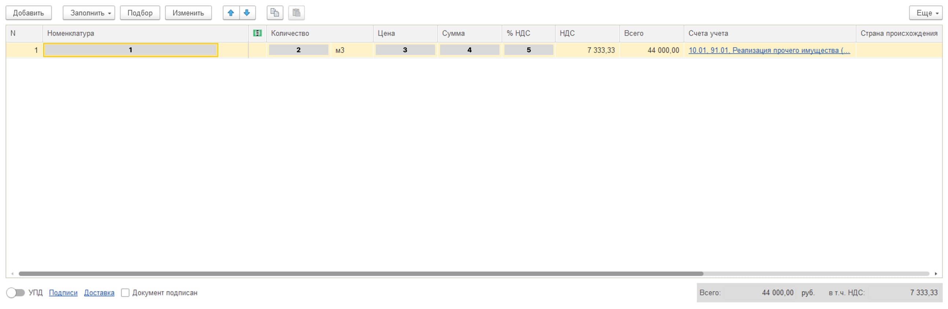Open the Счета учета link 10.01, 91.01
948x309 pixels.
point(769,50)
